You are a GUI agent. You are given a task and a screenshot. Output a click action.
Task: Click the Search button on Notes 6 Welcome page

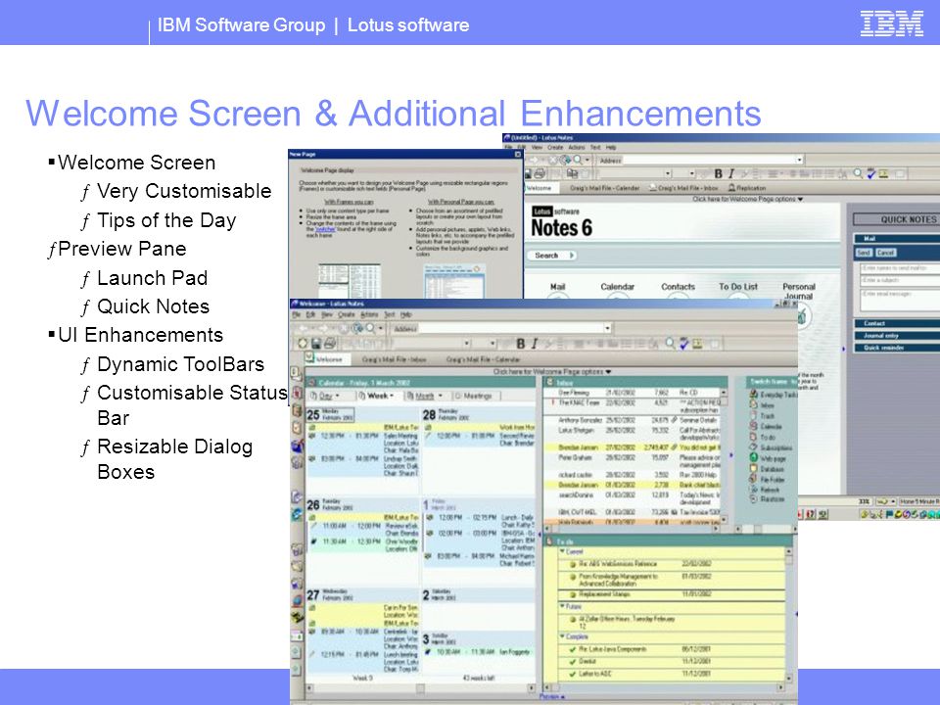click(552, 256)
